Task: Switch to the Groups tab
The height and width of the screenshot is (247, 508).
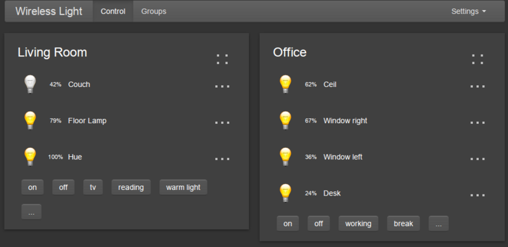Action: click(x=154, y=11)
